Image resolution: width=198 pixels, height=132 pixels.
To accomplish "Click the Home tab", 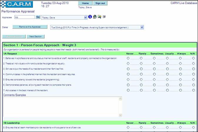I will (x=85, y=3).
